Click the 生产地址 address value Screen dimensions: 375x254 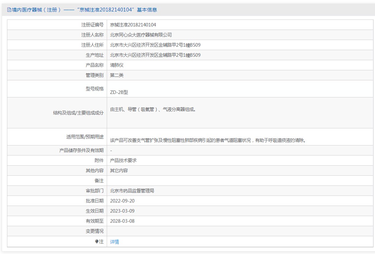[x=155, y=55]
